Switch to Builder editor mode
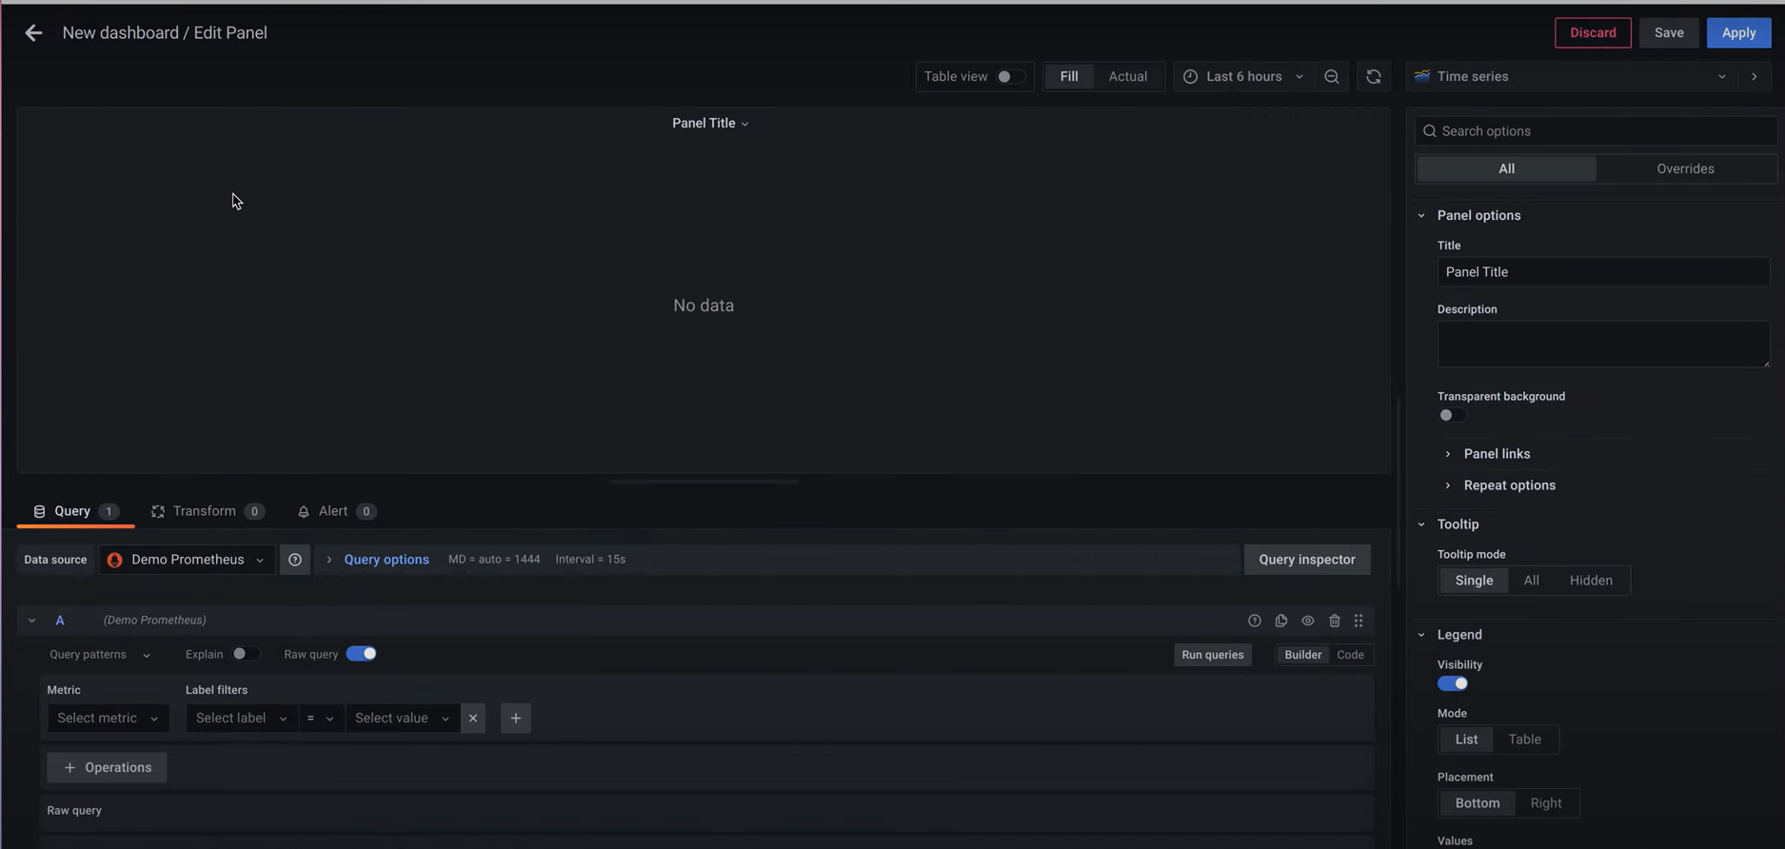 pyautogui.click(x=1302, y=655)
